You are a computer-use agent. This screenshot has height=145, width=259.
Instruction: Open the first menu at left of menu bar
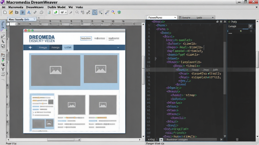coord(4,7)
